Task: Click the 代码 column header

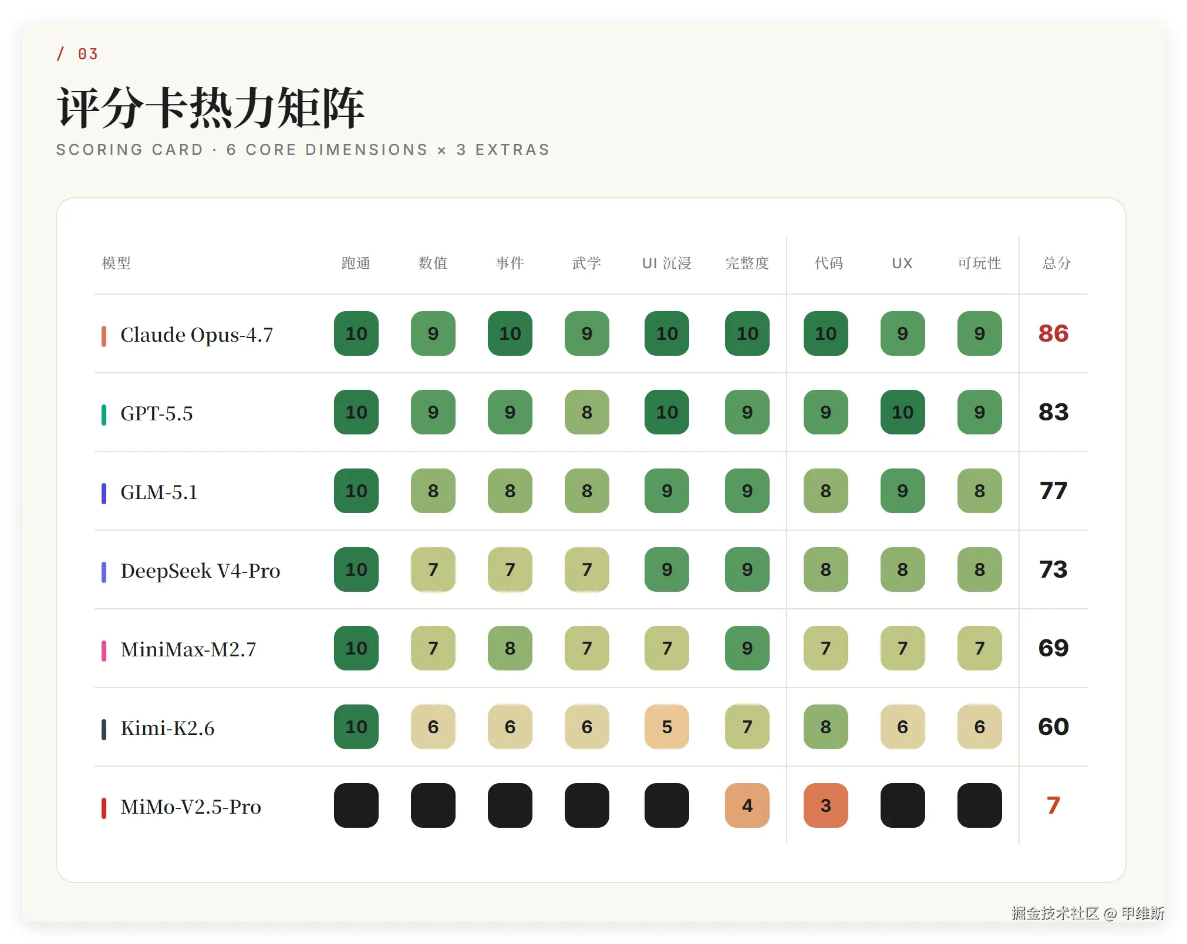Action: click(828, 263)
